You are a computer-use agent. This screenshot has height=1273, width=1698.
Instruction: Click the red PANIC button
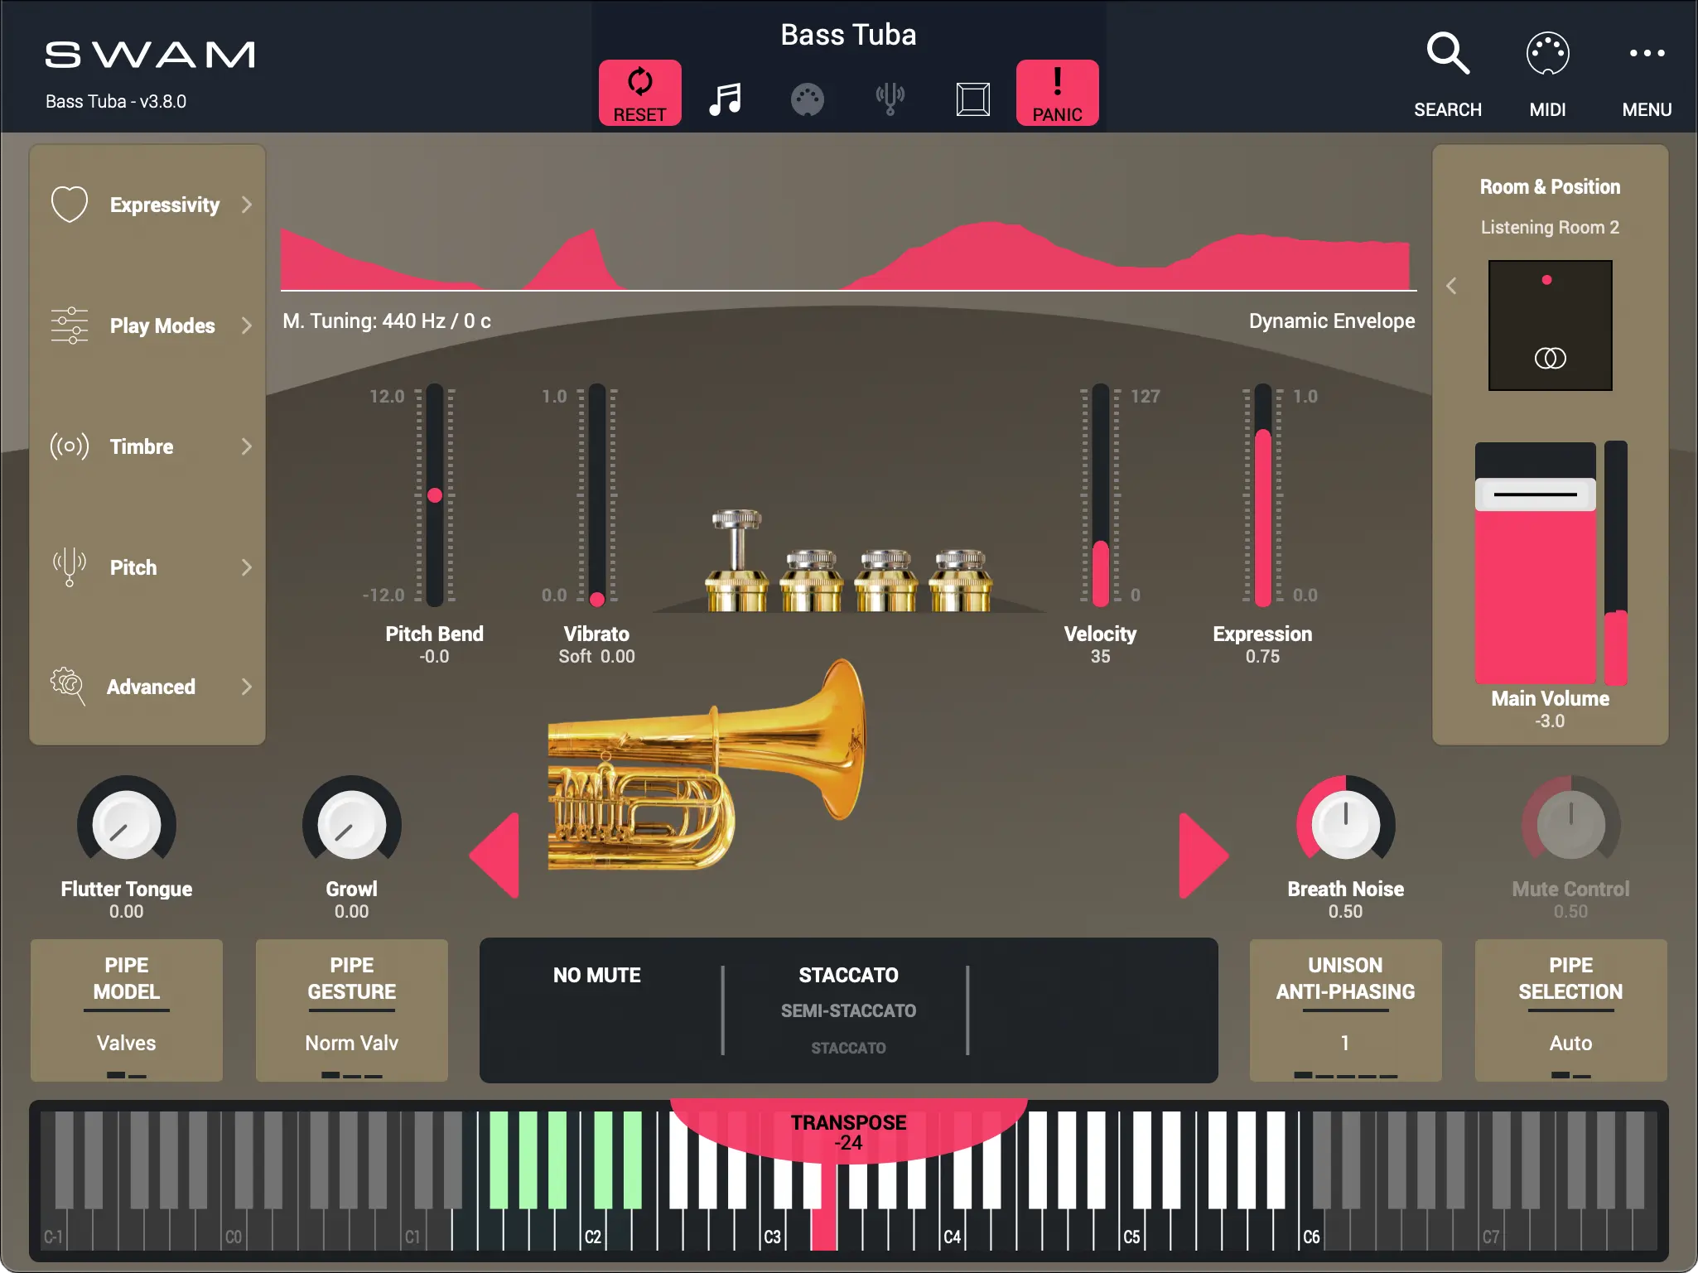pos(1057,92)
